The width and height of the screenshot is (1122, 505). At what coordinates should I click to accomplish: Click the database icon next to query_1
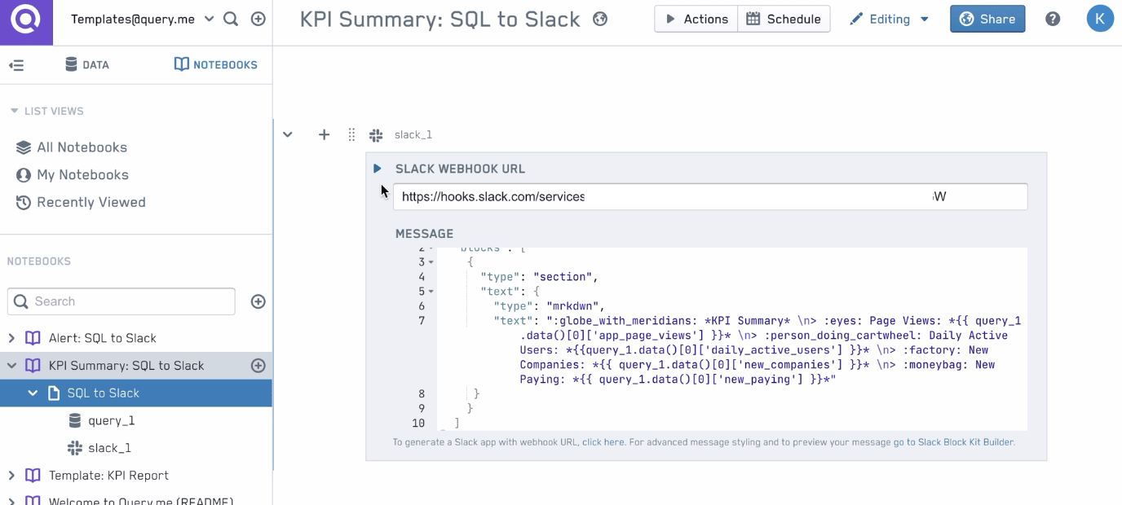point(75,420)
